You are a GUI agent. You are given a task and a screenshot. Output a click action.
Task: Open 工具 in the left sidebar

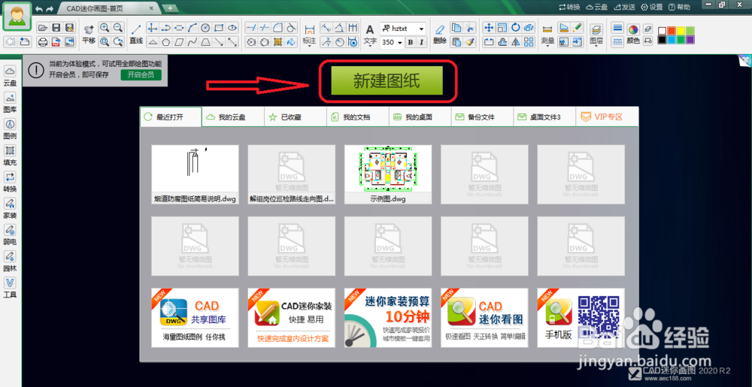(10, 287)
